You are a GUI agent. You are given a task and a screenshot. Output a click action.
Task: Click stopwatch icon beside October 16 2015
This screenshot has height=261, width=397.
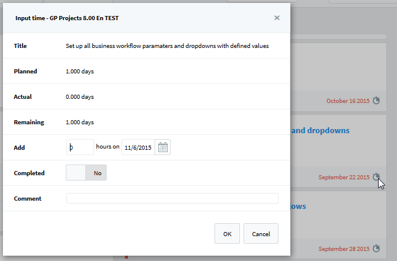point(376,101)
